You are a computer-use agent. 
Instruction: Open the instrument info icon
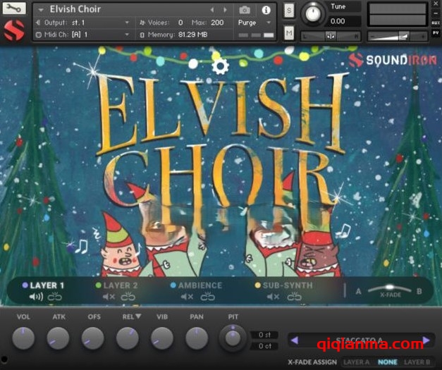[x=266, y=10]
